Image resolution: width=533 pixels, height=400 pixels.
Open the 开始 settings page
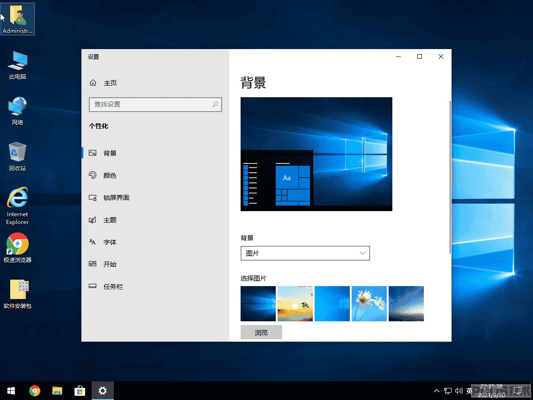(155, 264)
